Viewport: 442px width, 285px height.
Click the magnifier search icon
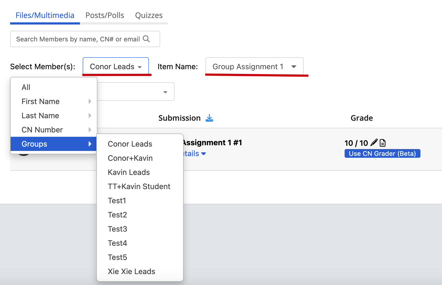click(147, 39)
